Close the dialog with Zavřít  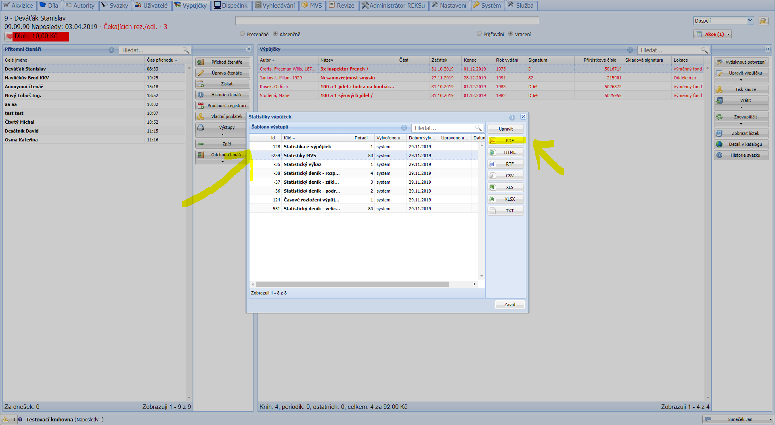coord(510,305)
